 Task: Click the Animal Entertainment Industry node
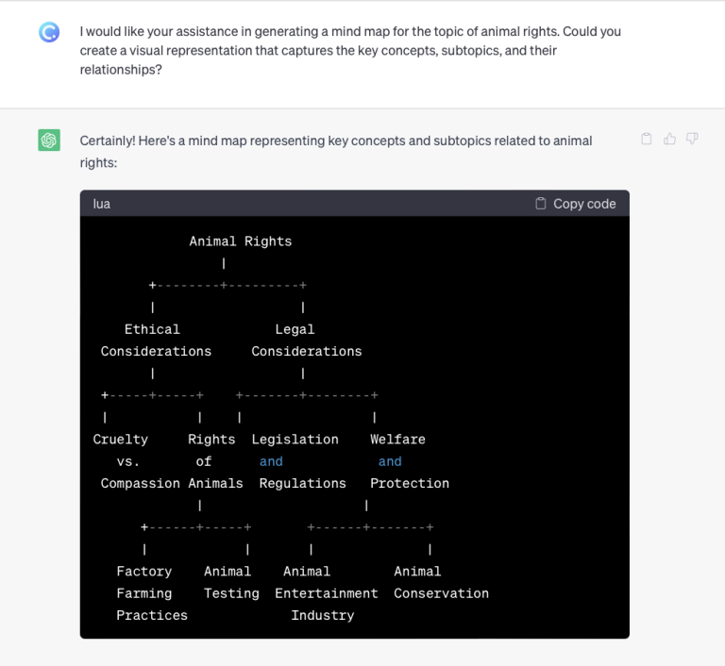(324, 593)
